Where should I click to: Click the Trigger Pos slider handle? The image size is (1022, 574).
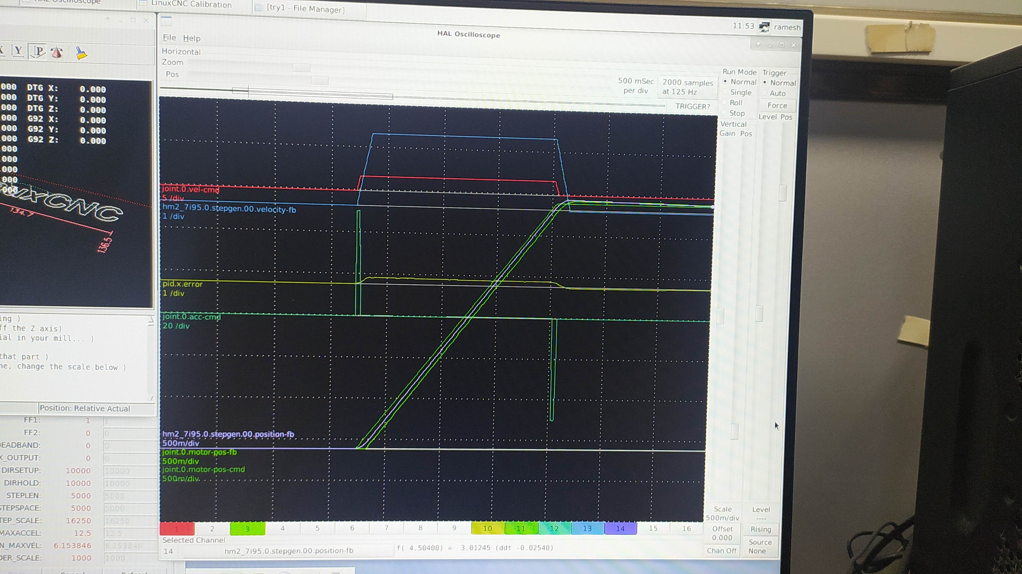pos(783,193)
